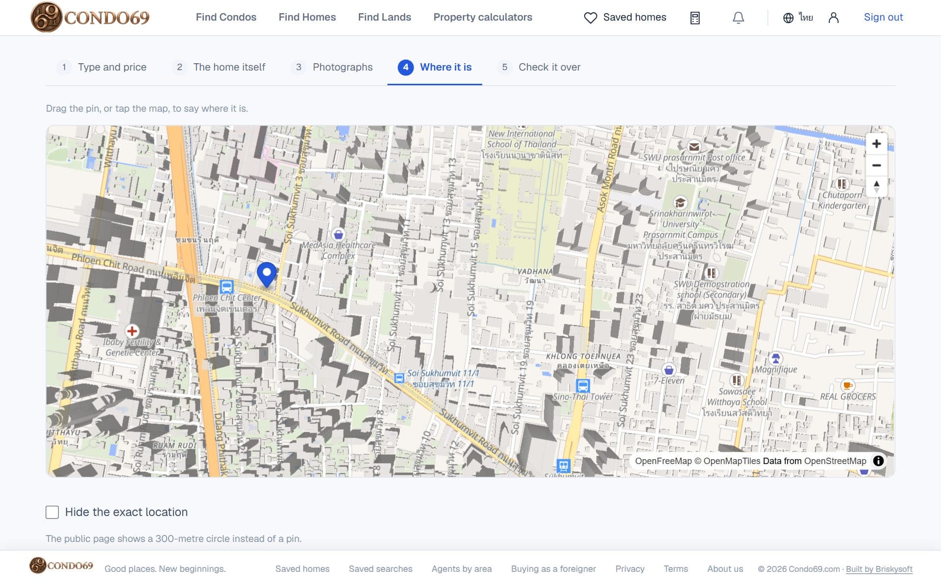The width and height of the screenshot is (941, 588).
Task: Go to step 1 Type and price
Action: point(102,67)
